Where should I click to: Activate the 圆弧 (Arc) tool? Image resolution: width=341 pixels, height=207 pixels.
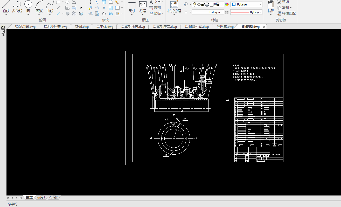point(39,6)
